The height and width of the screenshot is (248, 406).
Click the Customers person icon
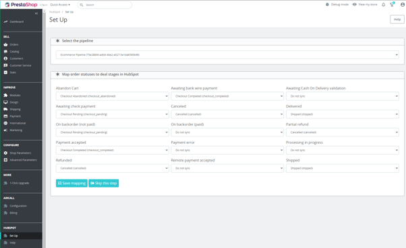(5, 58)
